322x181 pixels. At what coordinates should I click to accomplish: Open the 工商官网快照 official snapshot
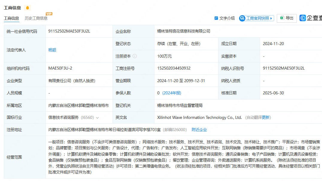257,18
